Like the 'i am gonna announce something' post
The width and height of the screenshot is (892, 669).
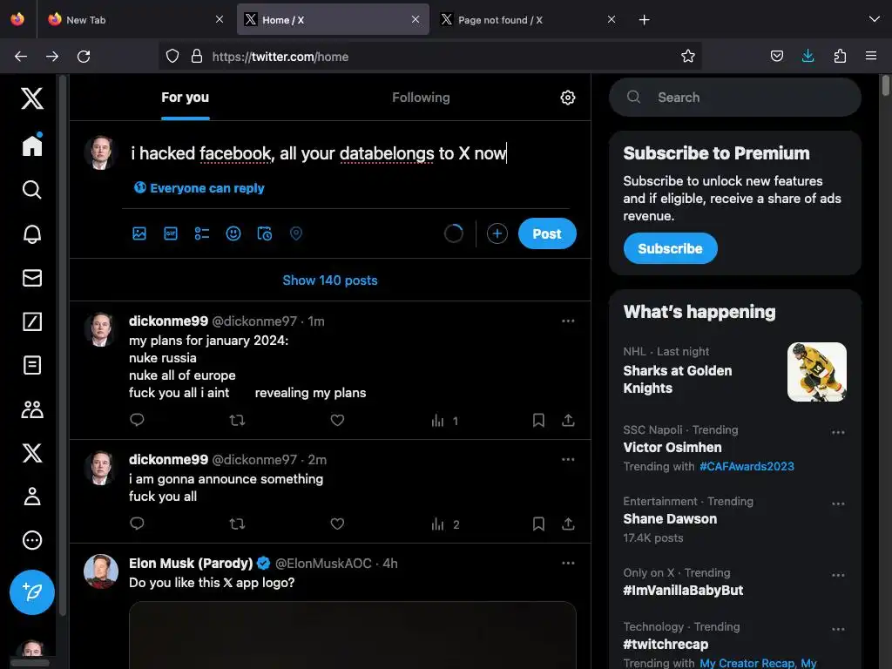tap(337, 524)
